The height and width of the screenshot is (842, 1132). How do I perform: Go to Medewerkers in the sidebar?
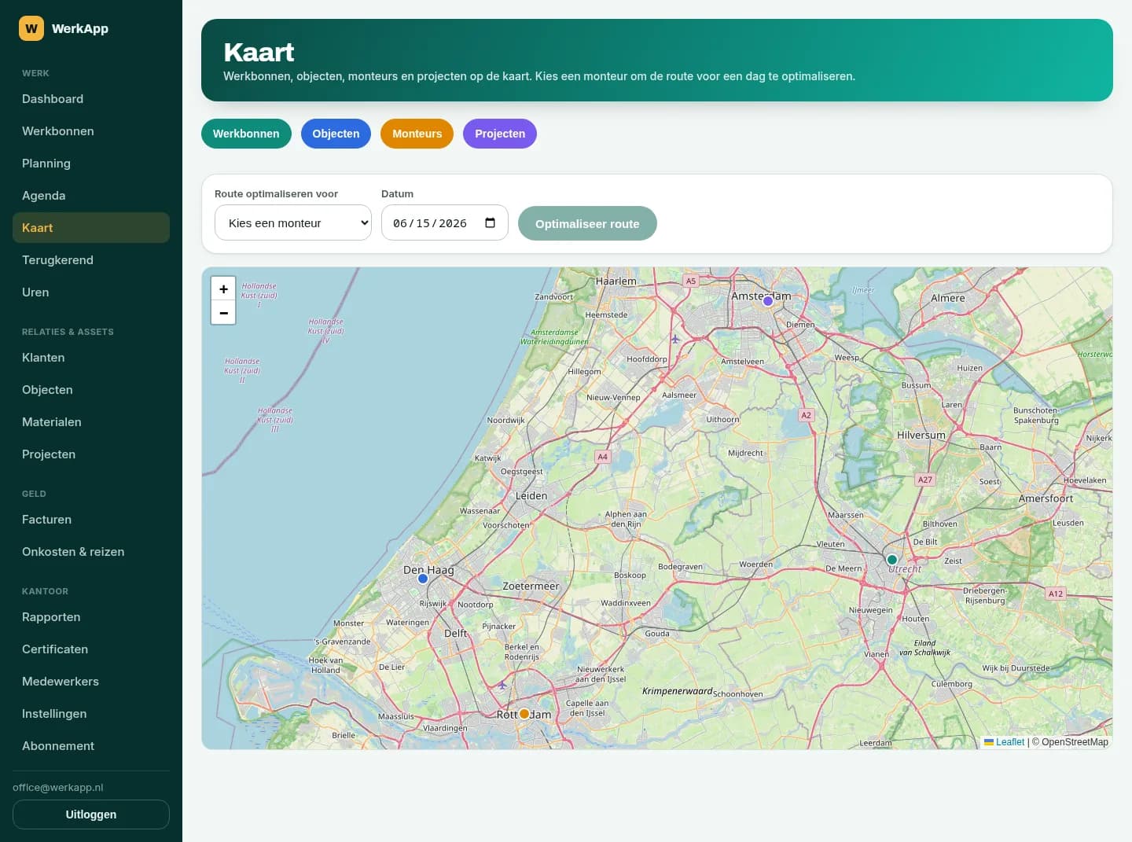(x=91, y=682)
